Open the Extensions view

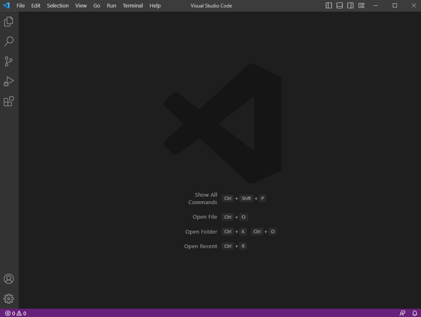click(9, 101)
